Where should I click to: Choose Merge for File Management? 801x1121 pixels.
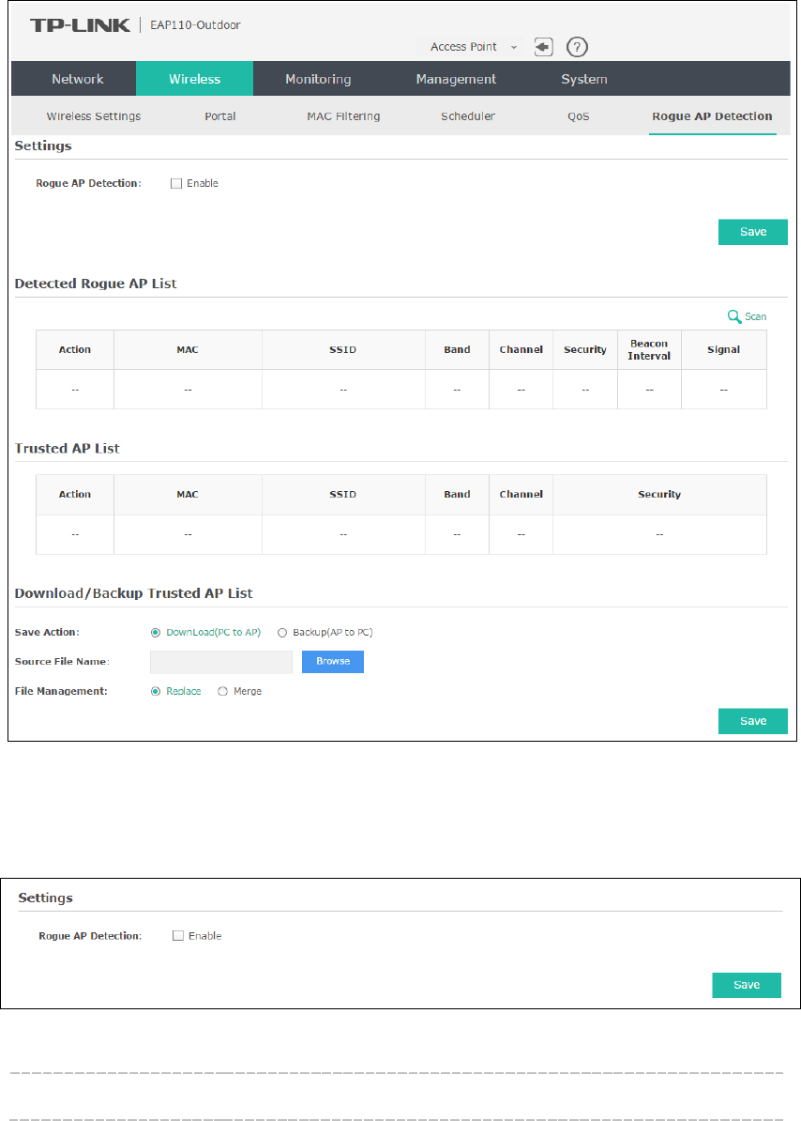tap(222, 691)
